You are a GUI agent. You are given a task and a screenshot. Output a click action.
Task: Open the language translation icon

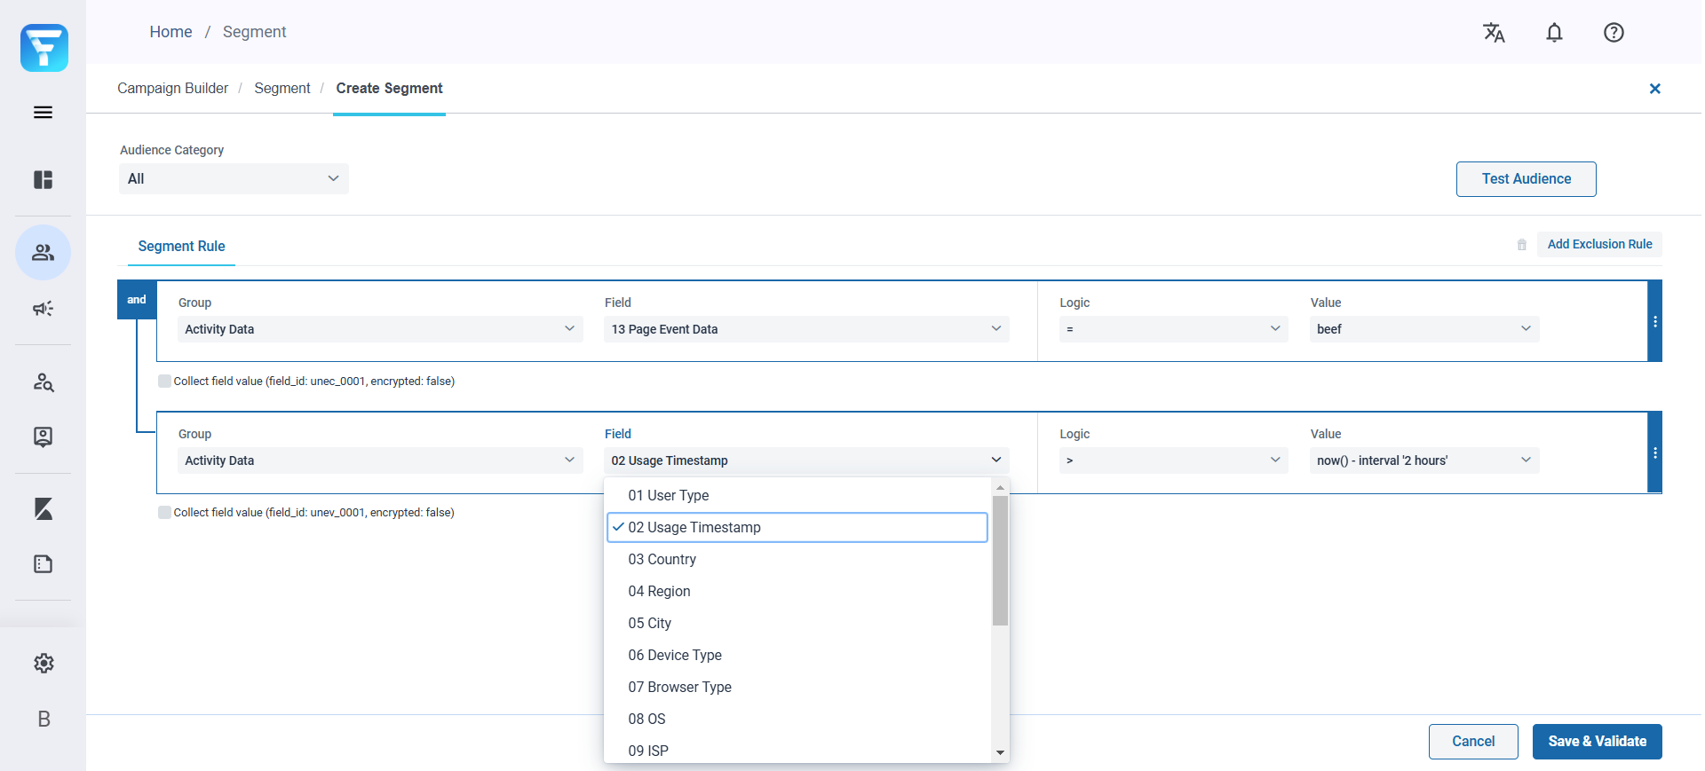point(1494,33)
